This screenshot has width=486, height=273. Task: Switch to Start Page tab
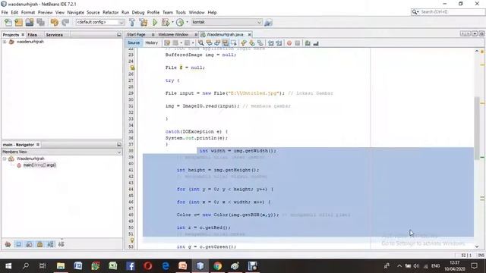(x=136, y=35)
